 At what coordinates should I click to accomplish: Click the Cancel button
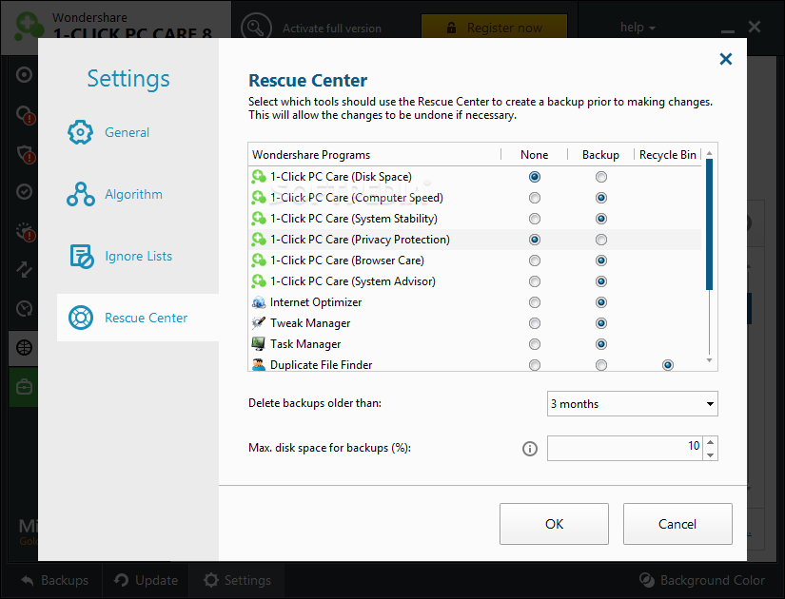677,524
